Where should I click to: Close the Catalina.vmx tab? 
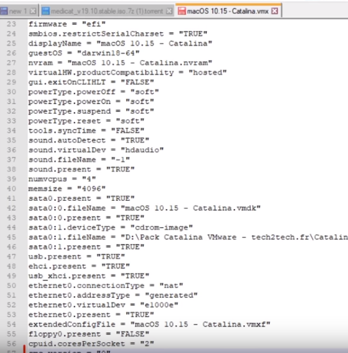275,11
